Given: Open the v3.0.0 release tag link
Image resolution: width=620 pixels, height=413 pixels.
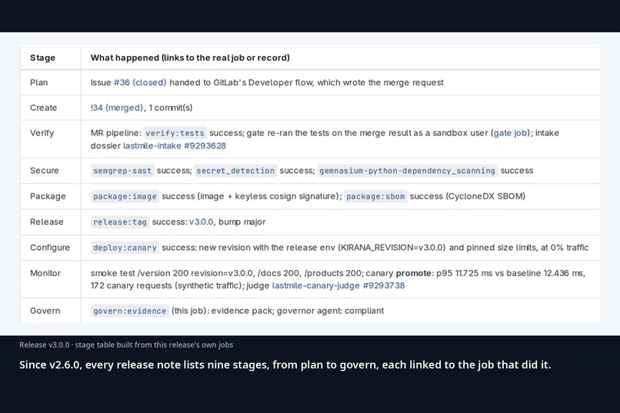Looking at the screenshot, I should (x=202, y=222).
